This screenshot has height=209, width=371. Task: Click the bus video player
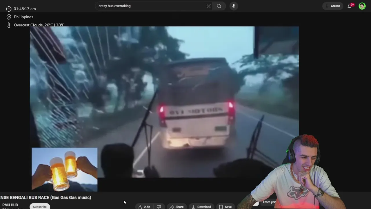pos(164,102)
